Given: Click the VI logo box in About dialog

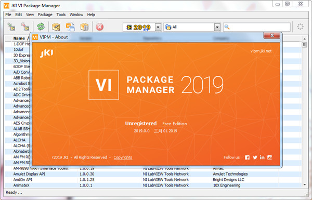Looking at the screenshot, I should pos(103,85).
